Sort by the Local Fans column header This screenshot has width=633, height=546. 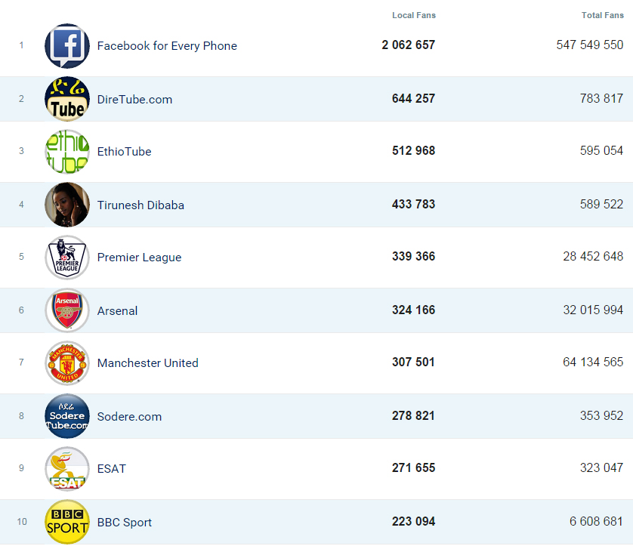click(x=414, y=15)
